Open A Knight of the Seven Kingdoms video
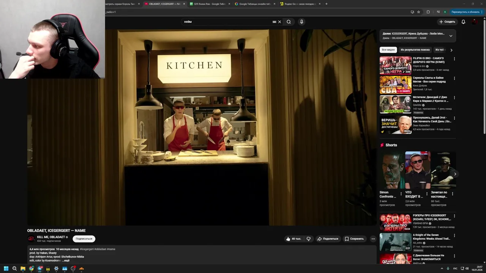486x273 pixels. coord(395,242)
